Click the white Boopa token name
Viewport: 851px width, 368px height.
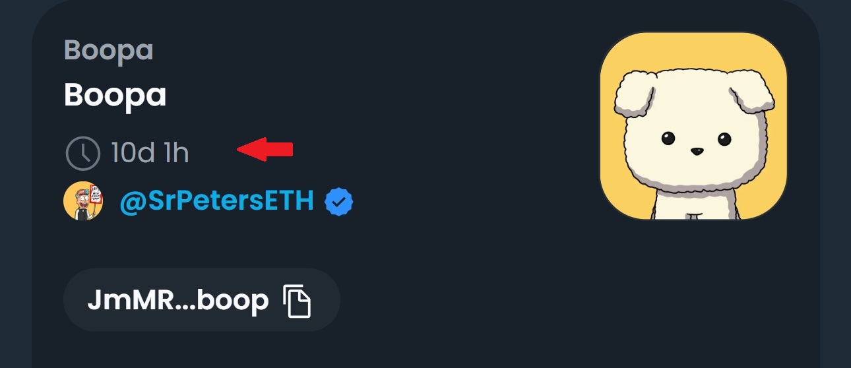coord(115,96)
